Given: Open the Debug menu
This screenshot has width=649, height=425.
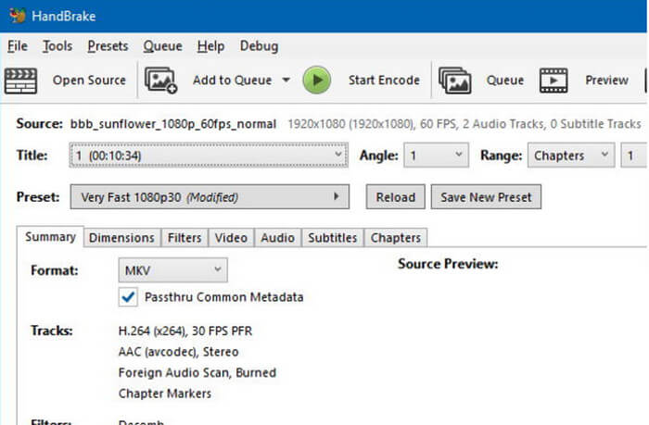Looking at the screenshot, I should coord(259,46).
